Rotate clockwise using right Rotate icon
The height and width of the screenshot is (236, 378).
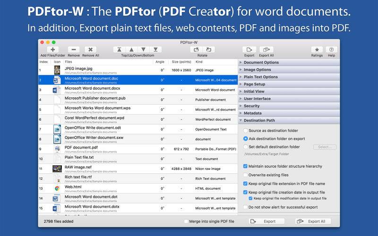pyautogui.click(x=208, y=50)
